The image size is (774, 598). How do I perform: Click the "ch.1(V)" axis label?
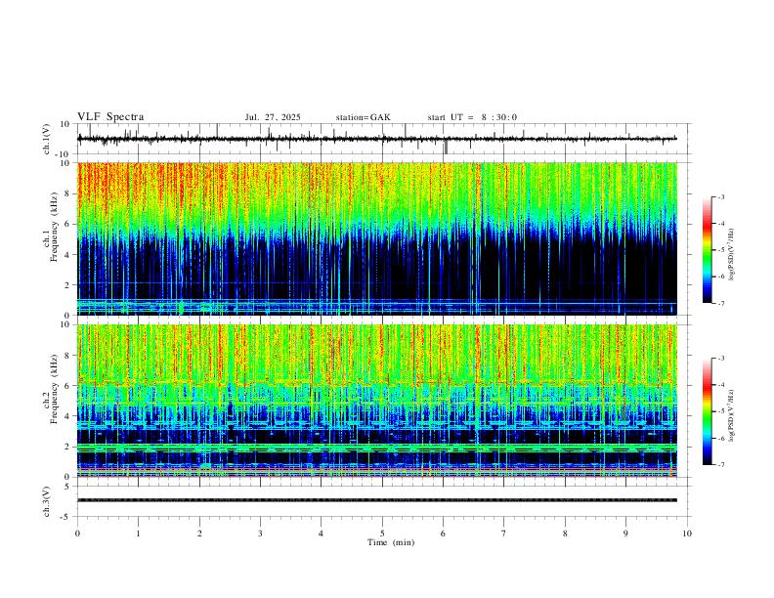(47, 139)
